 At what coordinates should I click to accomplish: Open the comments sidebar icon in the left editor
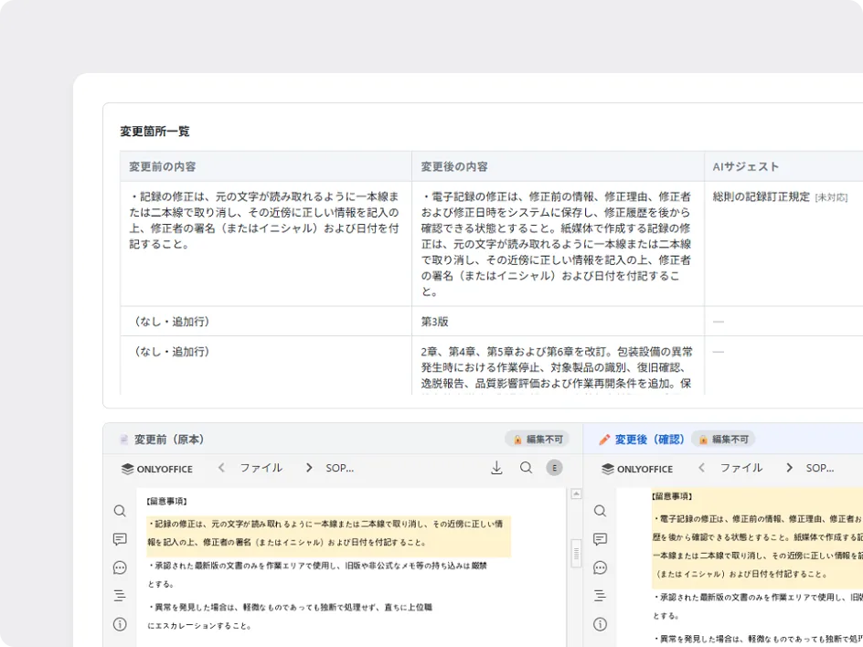(x=120, y=539)
